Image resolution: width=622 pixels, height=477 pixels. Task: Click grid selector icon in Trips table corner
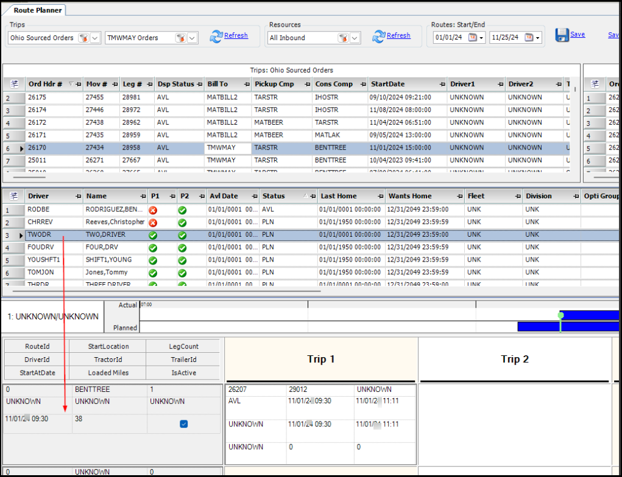tap(14, 84)
